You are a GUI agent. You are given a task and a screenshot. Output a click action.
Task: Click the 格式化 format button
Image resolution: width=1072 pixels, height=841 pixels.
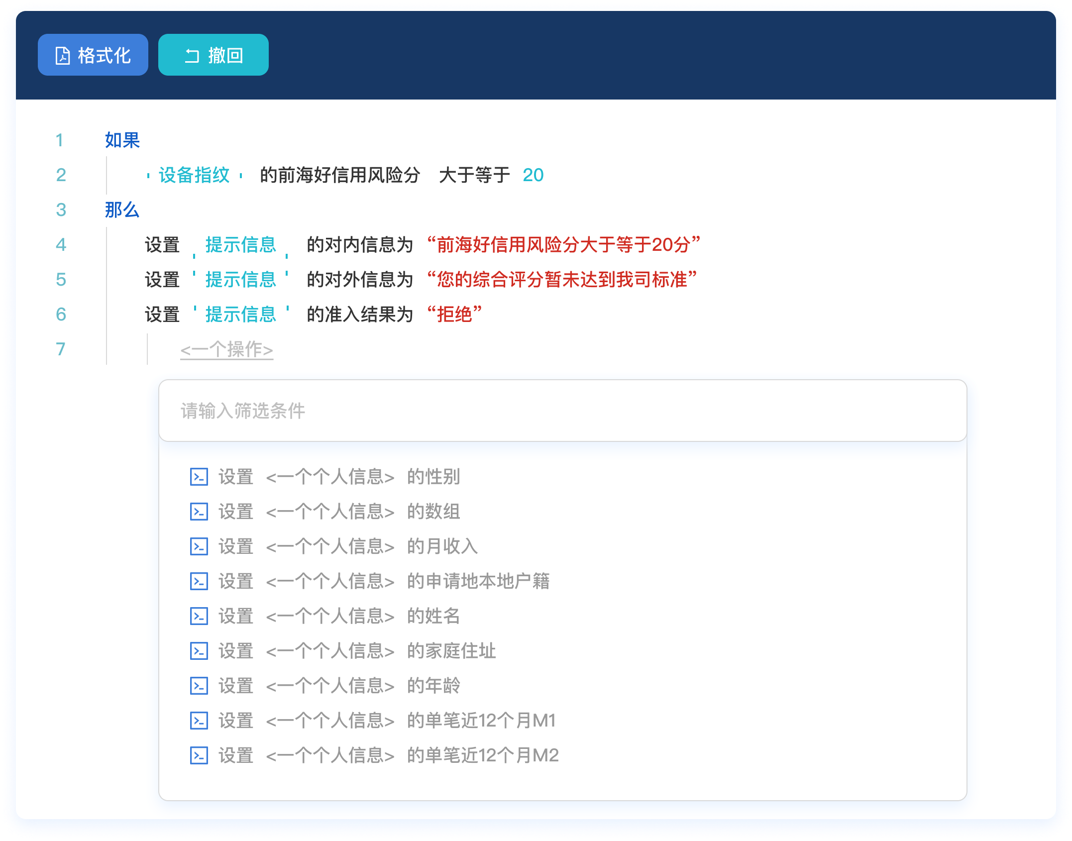93,55
